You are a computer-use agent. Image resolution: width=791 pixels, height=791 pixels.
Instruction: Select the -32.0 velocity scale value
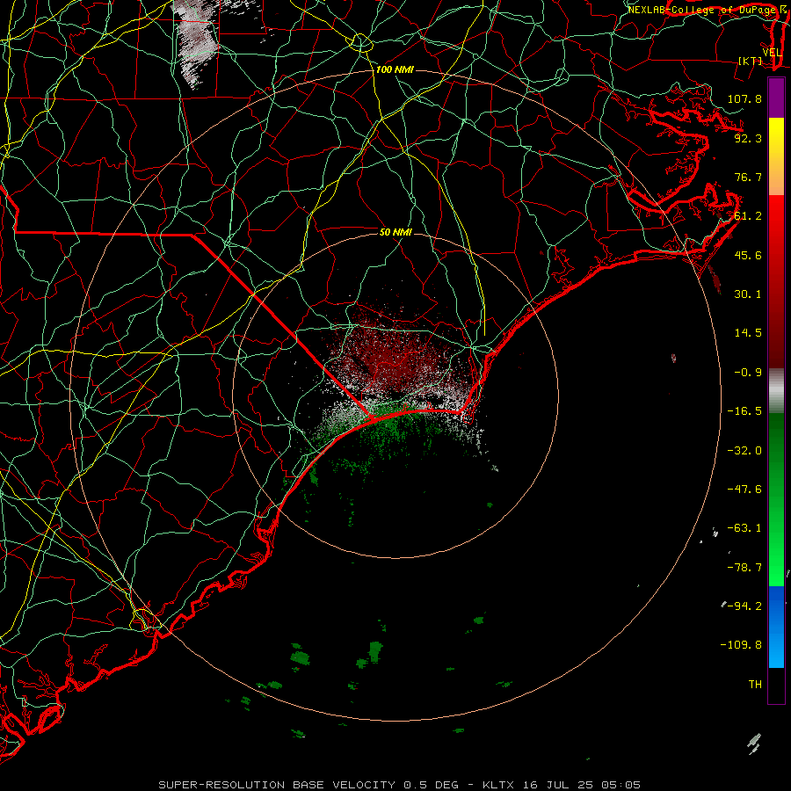[744, 451]
